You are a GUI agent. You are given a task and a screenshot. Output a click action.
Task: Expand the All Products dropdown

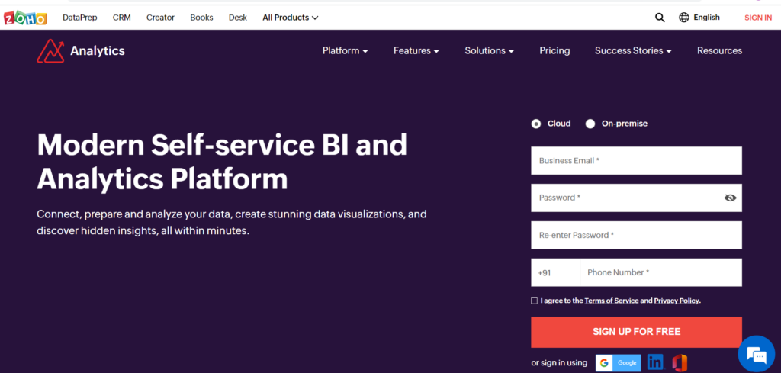point(291,18)
